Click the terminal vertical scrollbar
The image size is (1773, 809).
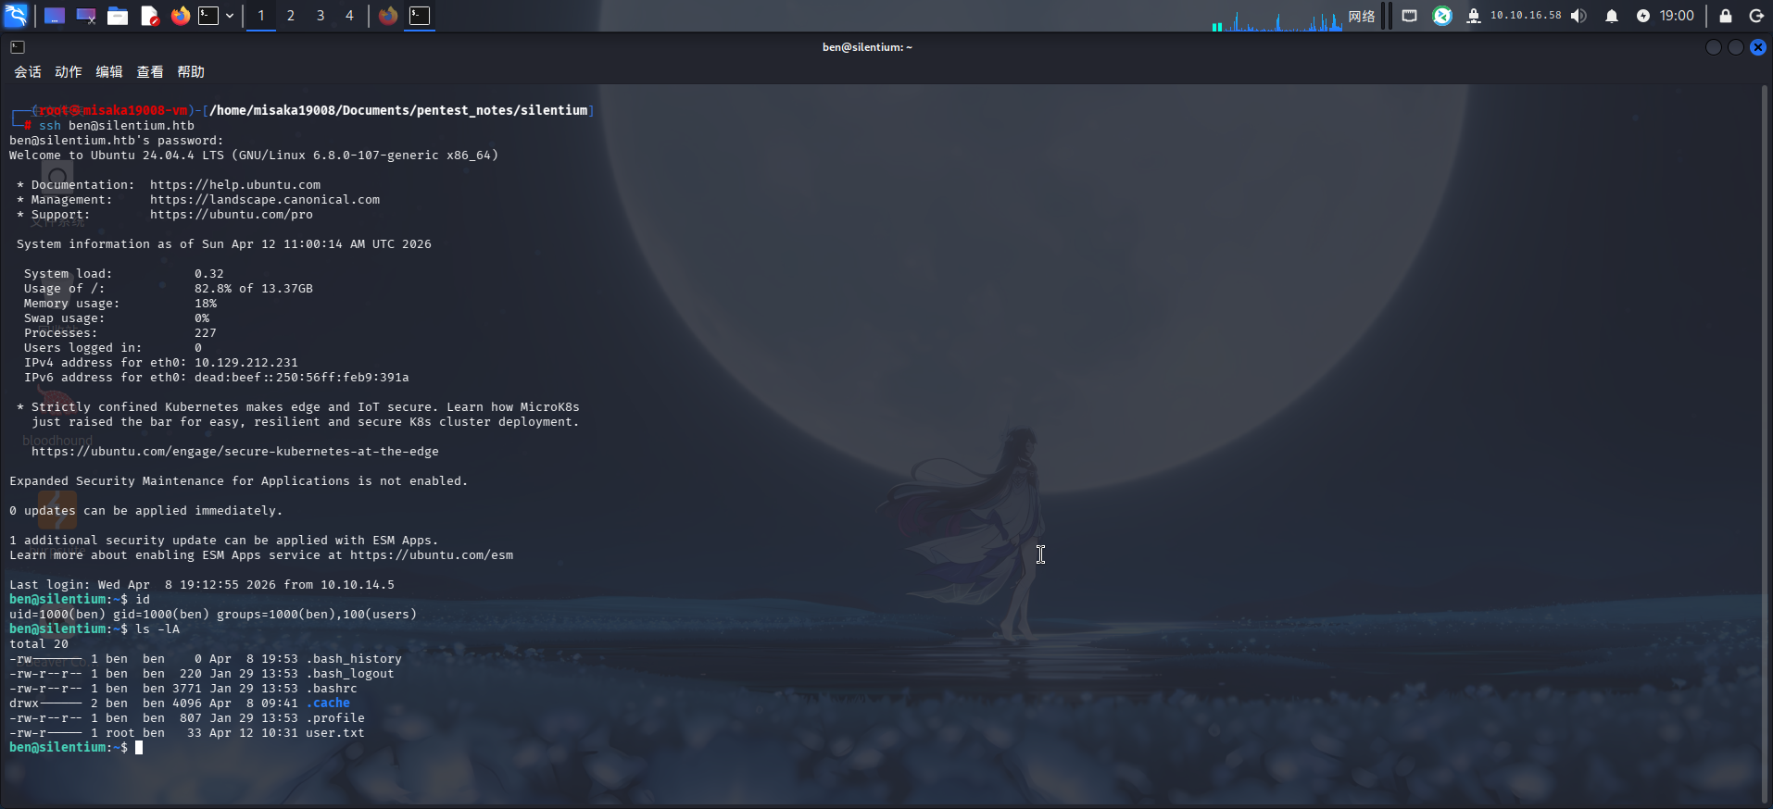click(1765, 444)
